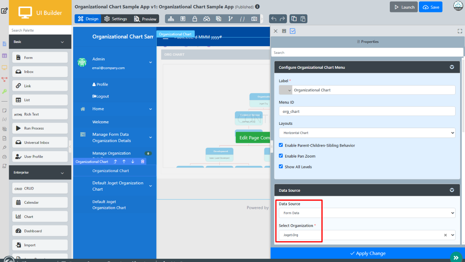Delete Organizational Chart menu with trash icon
This screenshot has width=465, height=262.
[x=142, y=162]
